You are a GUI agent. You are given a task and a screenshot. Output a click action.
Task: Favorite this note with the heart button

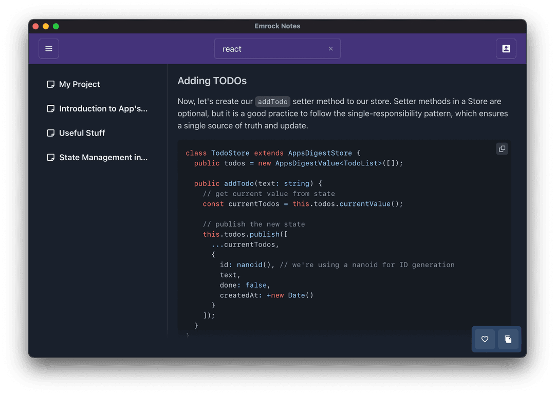[485, 339]
